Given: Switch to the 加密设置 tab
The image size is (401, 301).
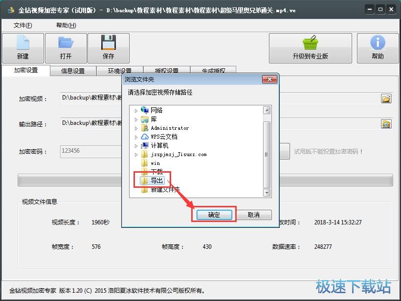Looking at the screenshot, I should coord(26,70).
